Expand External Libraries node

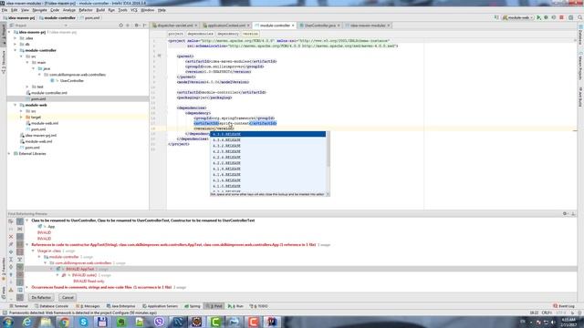point(9,154)
